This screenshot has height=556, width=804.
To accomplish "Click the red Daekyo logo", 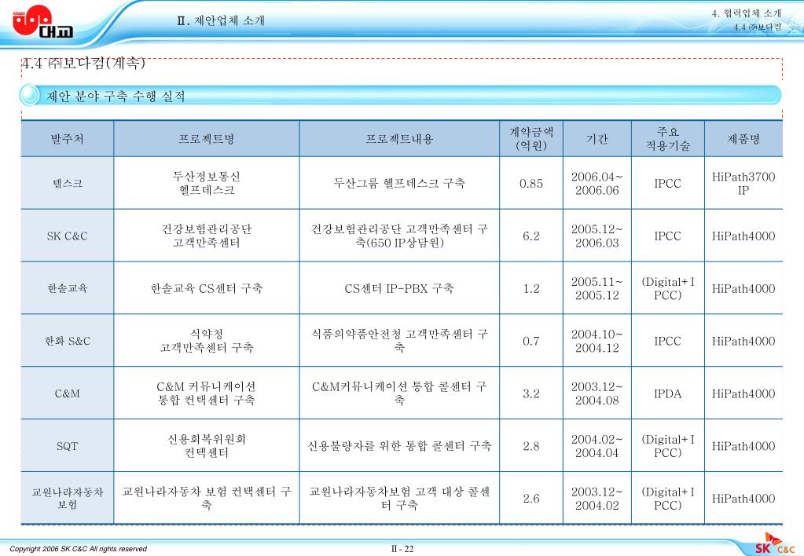I will [x=42, y=21].
